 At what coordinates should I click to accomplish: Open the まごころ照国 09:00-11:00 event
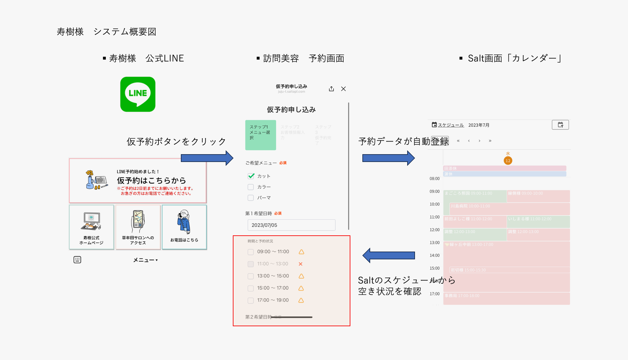[475, 196]
